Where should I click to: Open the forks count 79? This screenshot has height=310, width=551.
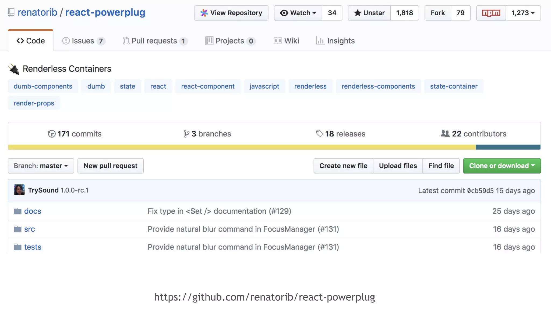point(461,13)
